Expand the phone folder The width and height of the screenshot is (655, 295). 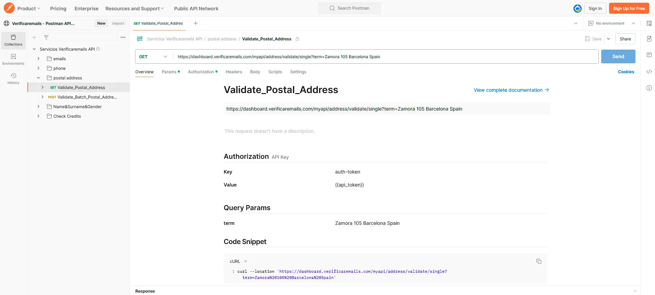point(38,68)
